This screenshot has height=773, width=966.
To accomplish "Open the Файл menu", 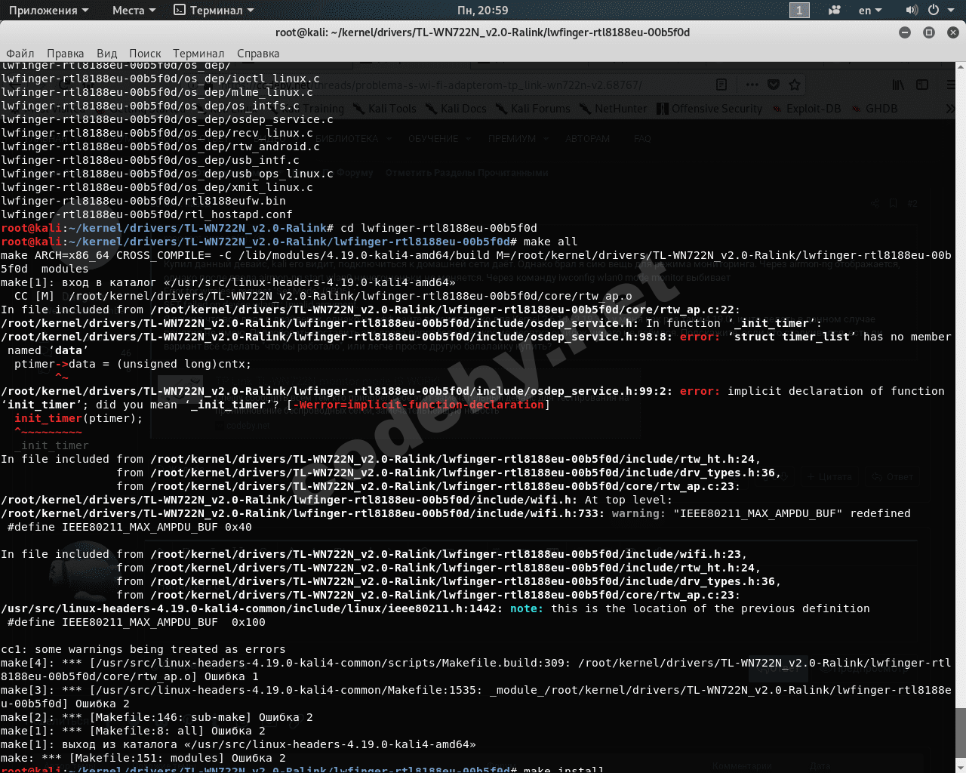I will pos(20,54).
